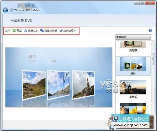157x131 pixels.
Task: Minimize the Windows DVD Maker window
Action: tap(137, 3)
